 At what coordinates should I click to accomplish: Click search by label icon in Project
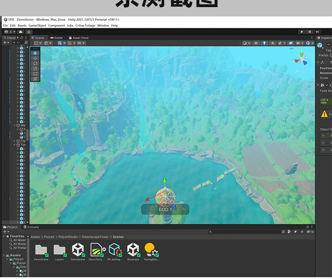(x=295, y=232)
